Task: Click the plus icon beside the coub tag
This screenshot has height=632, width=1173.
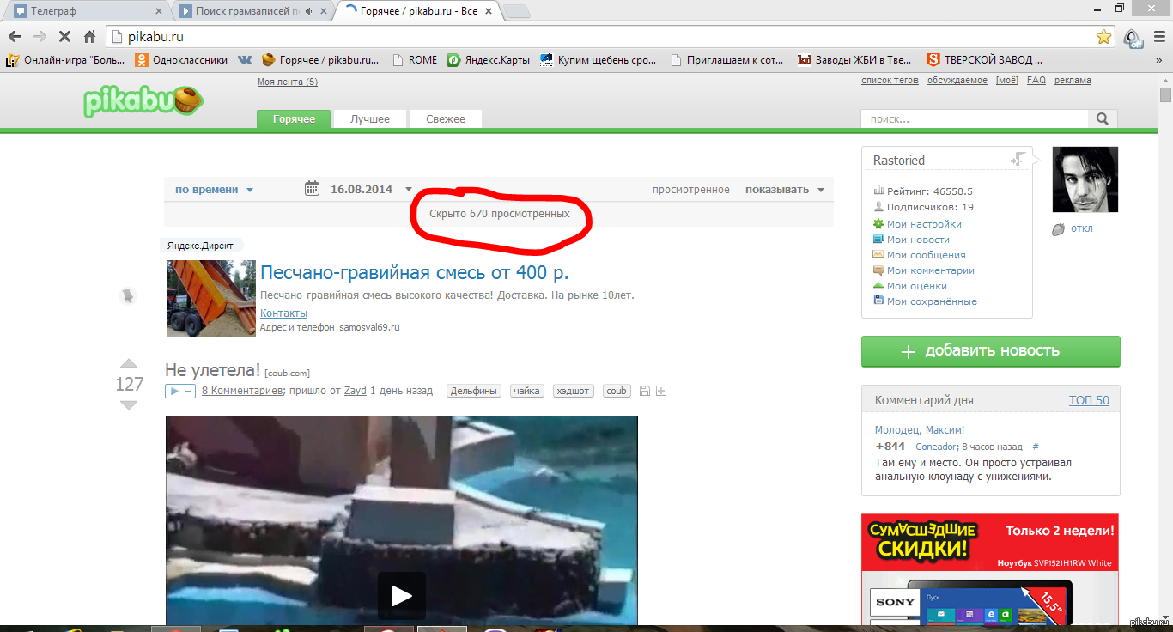Action: [x=661, y=392]
